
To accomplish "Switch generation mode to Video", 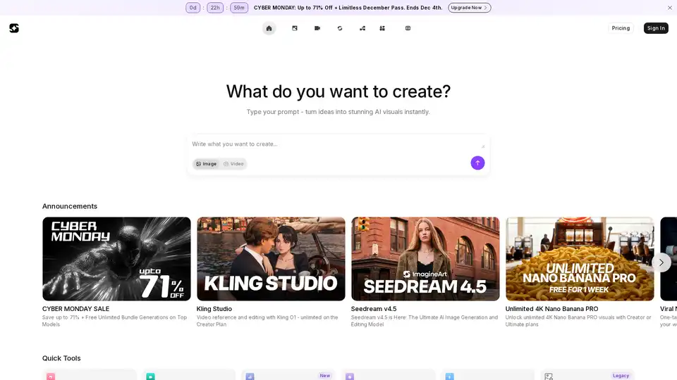I will click(233, 164).
